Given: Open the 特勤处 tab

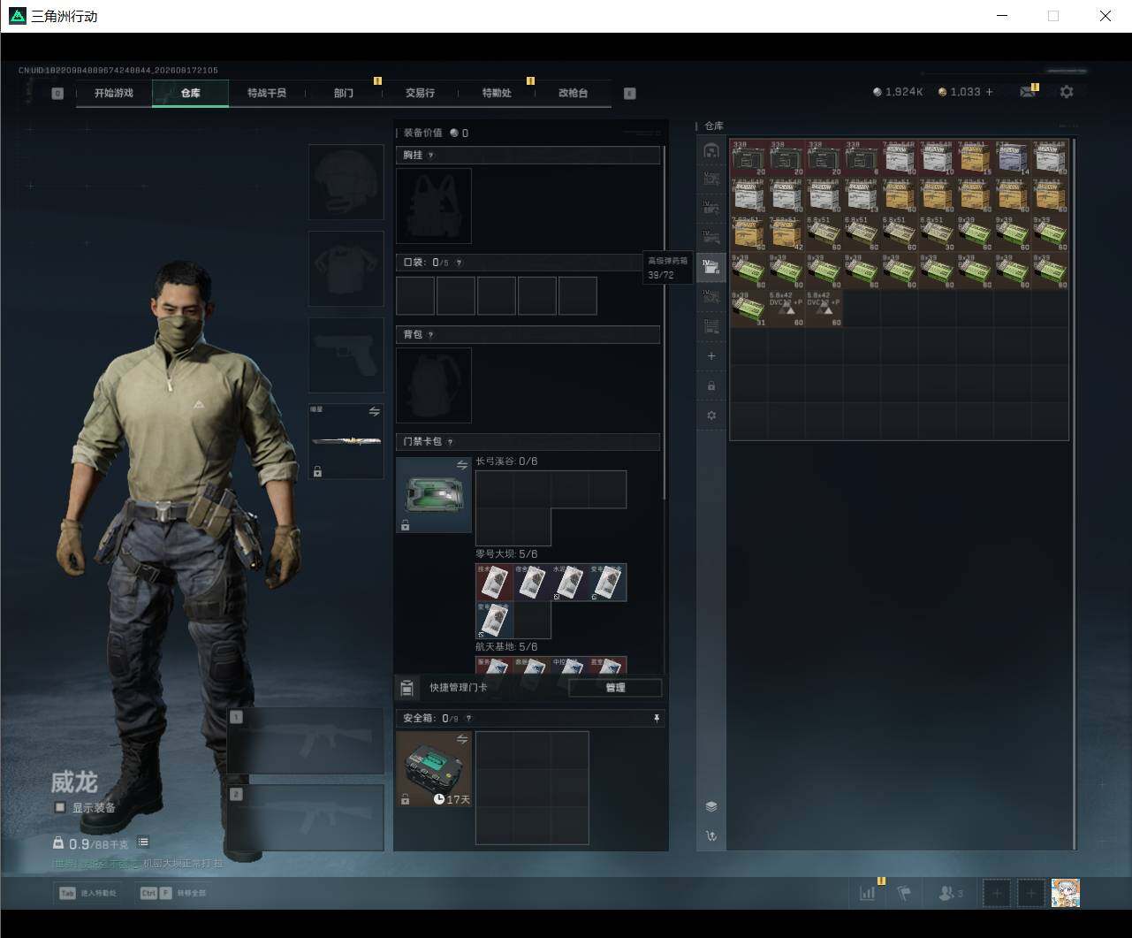Looking at the screenshot, I should pyautogui.click(x=497, y=93).
